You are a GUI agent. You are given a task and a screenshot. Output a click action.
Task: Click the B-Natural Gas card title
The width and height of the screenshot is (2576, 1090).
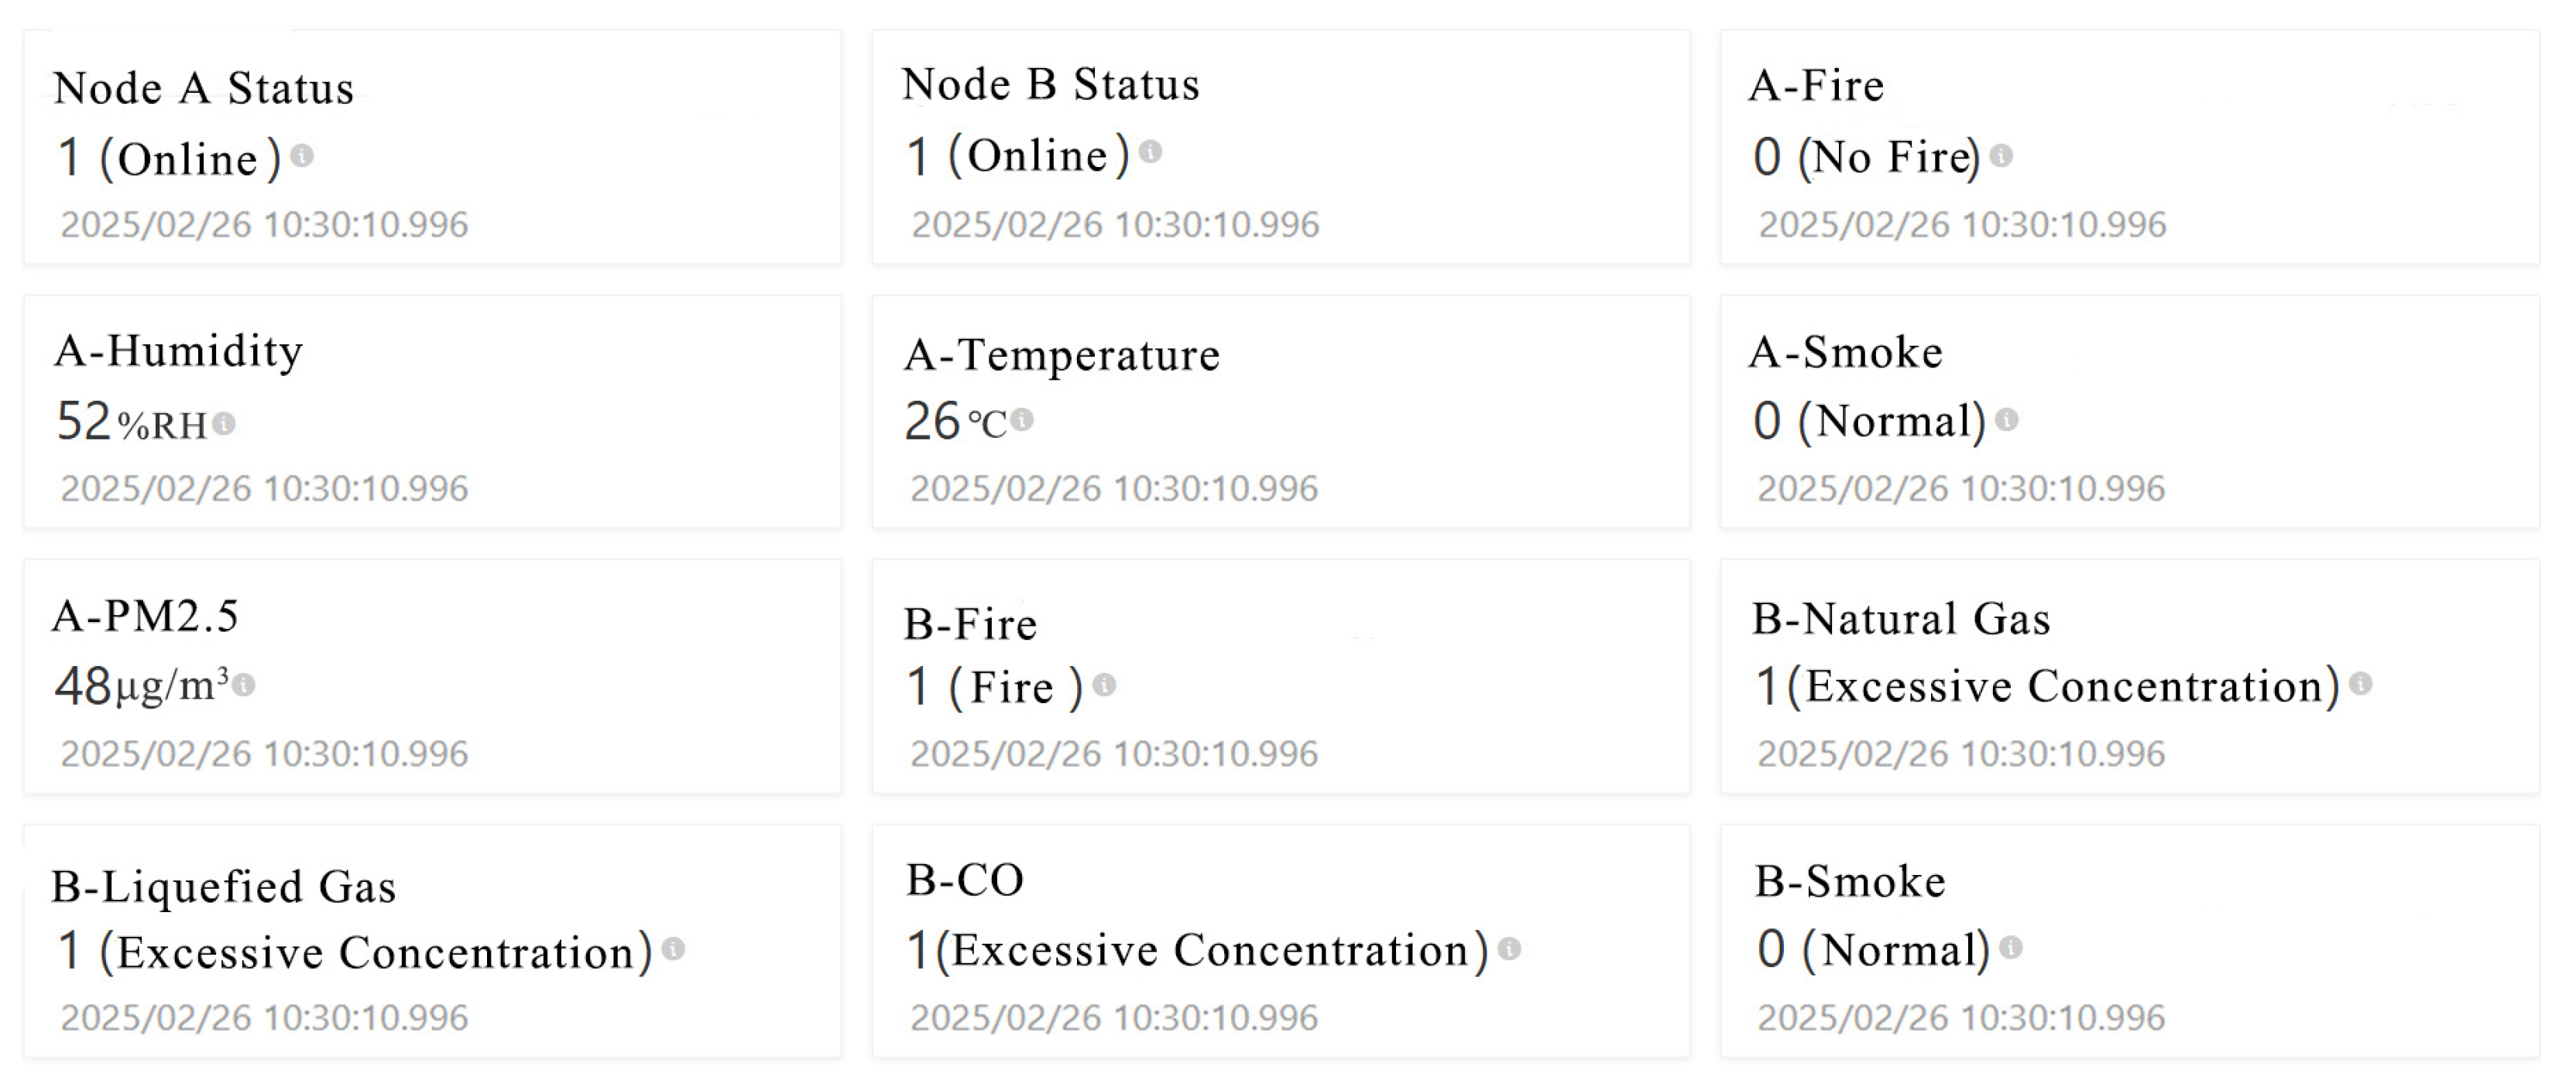click(1901, 618)
